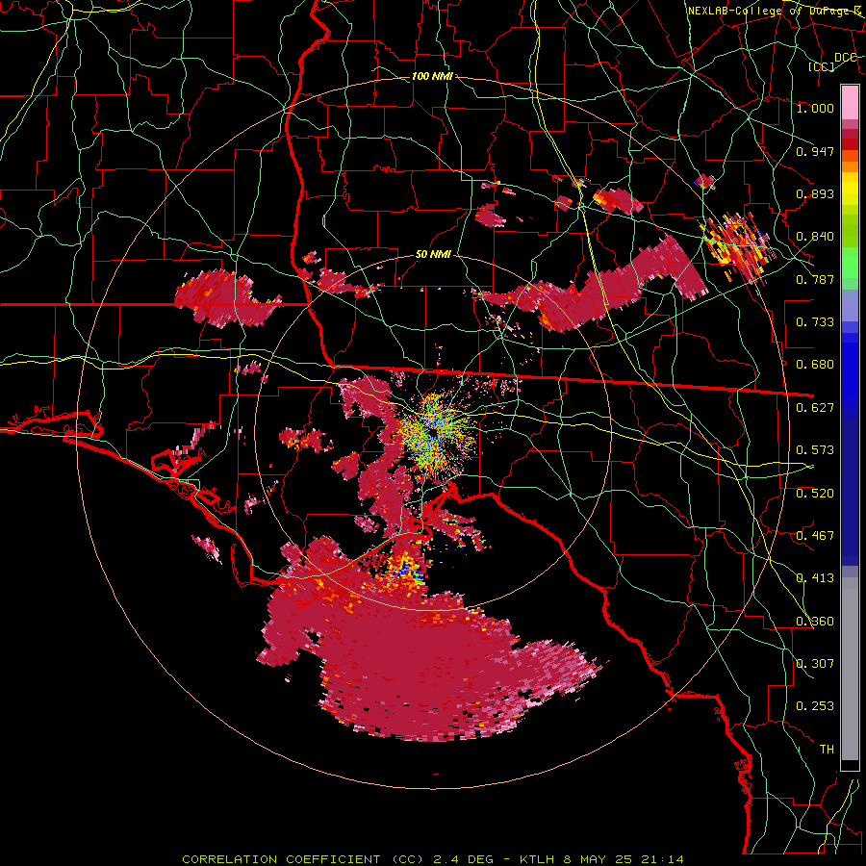The height and width of the screenshot is (866, 866).
Task: Pick the bright green segment of the color bar
Action: (850, 263)
